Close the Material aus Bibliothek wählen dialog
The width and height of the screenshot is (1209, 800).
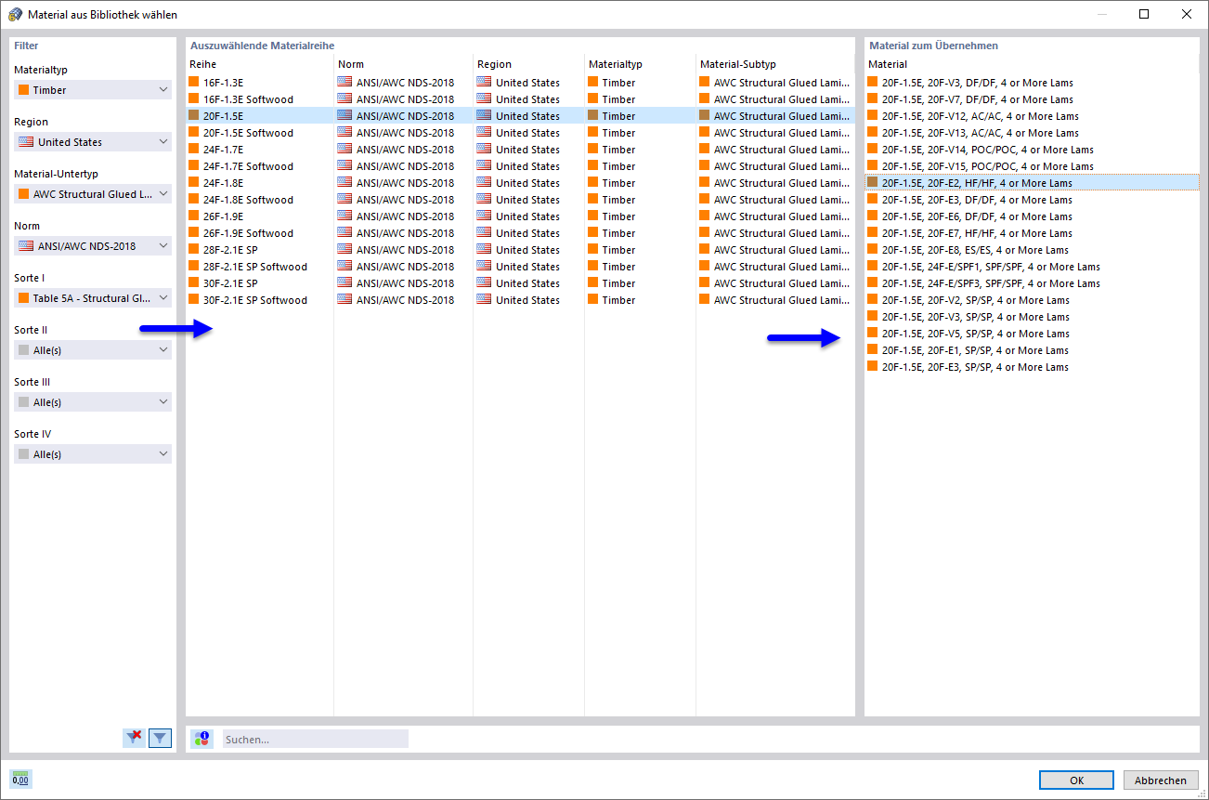1187,14
